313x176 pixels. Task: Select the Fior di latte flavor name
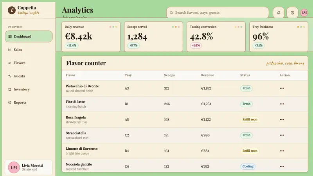(75, 102)
